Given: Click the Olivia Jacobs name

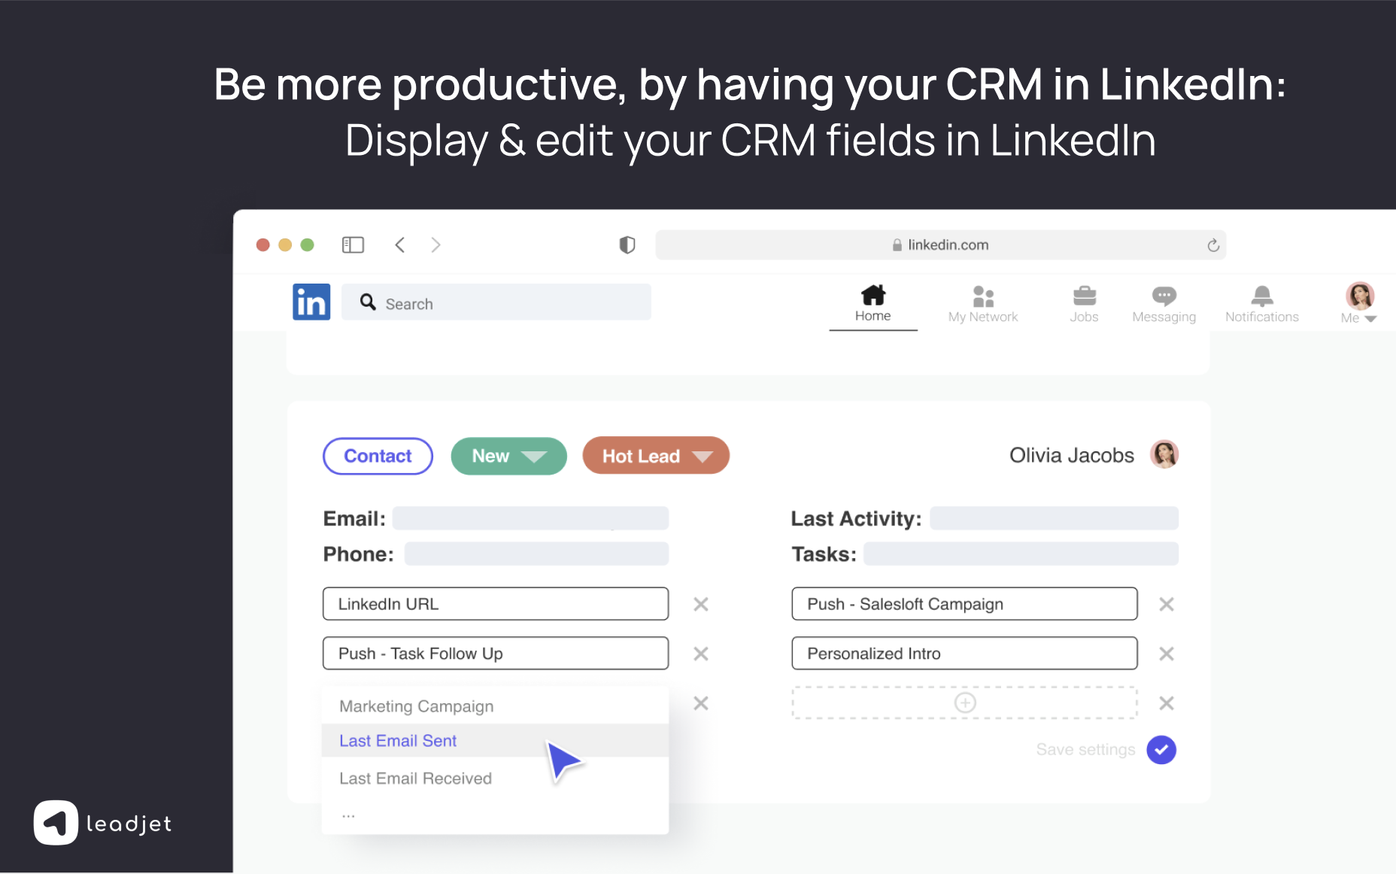Looking at the screenshot, I should coord(1071,455).
